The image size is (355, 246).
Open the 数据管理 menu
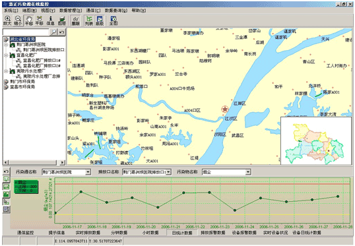71,11
